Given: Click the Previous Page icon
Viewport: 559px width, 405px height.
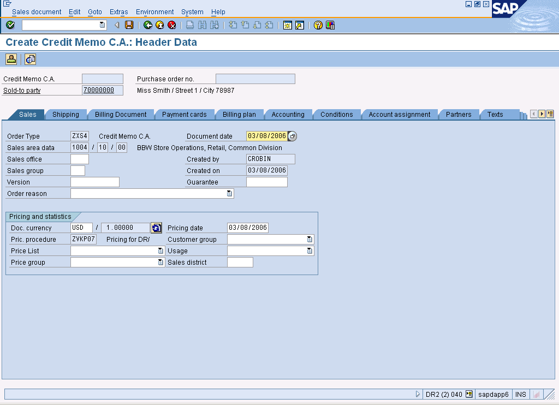Looking at the screenshot, I should [x=245, y=25].
